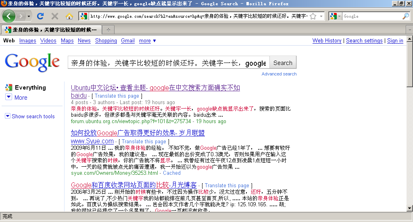Open the Cached link for syue.com
This screenshot has height=222, width=413.
point(172,173)
